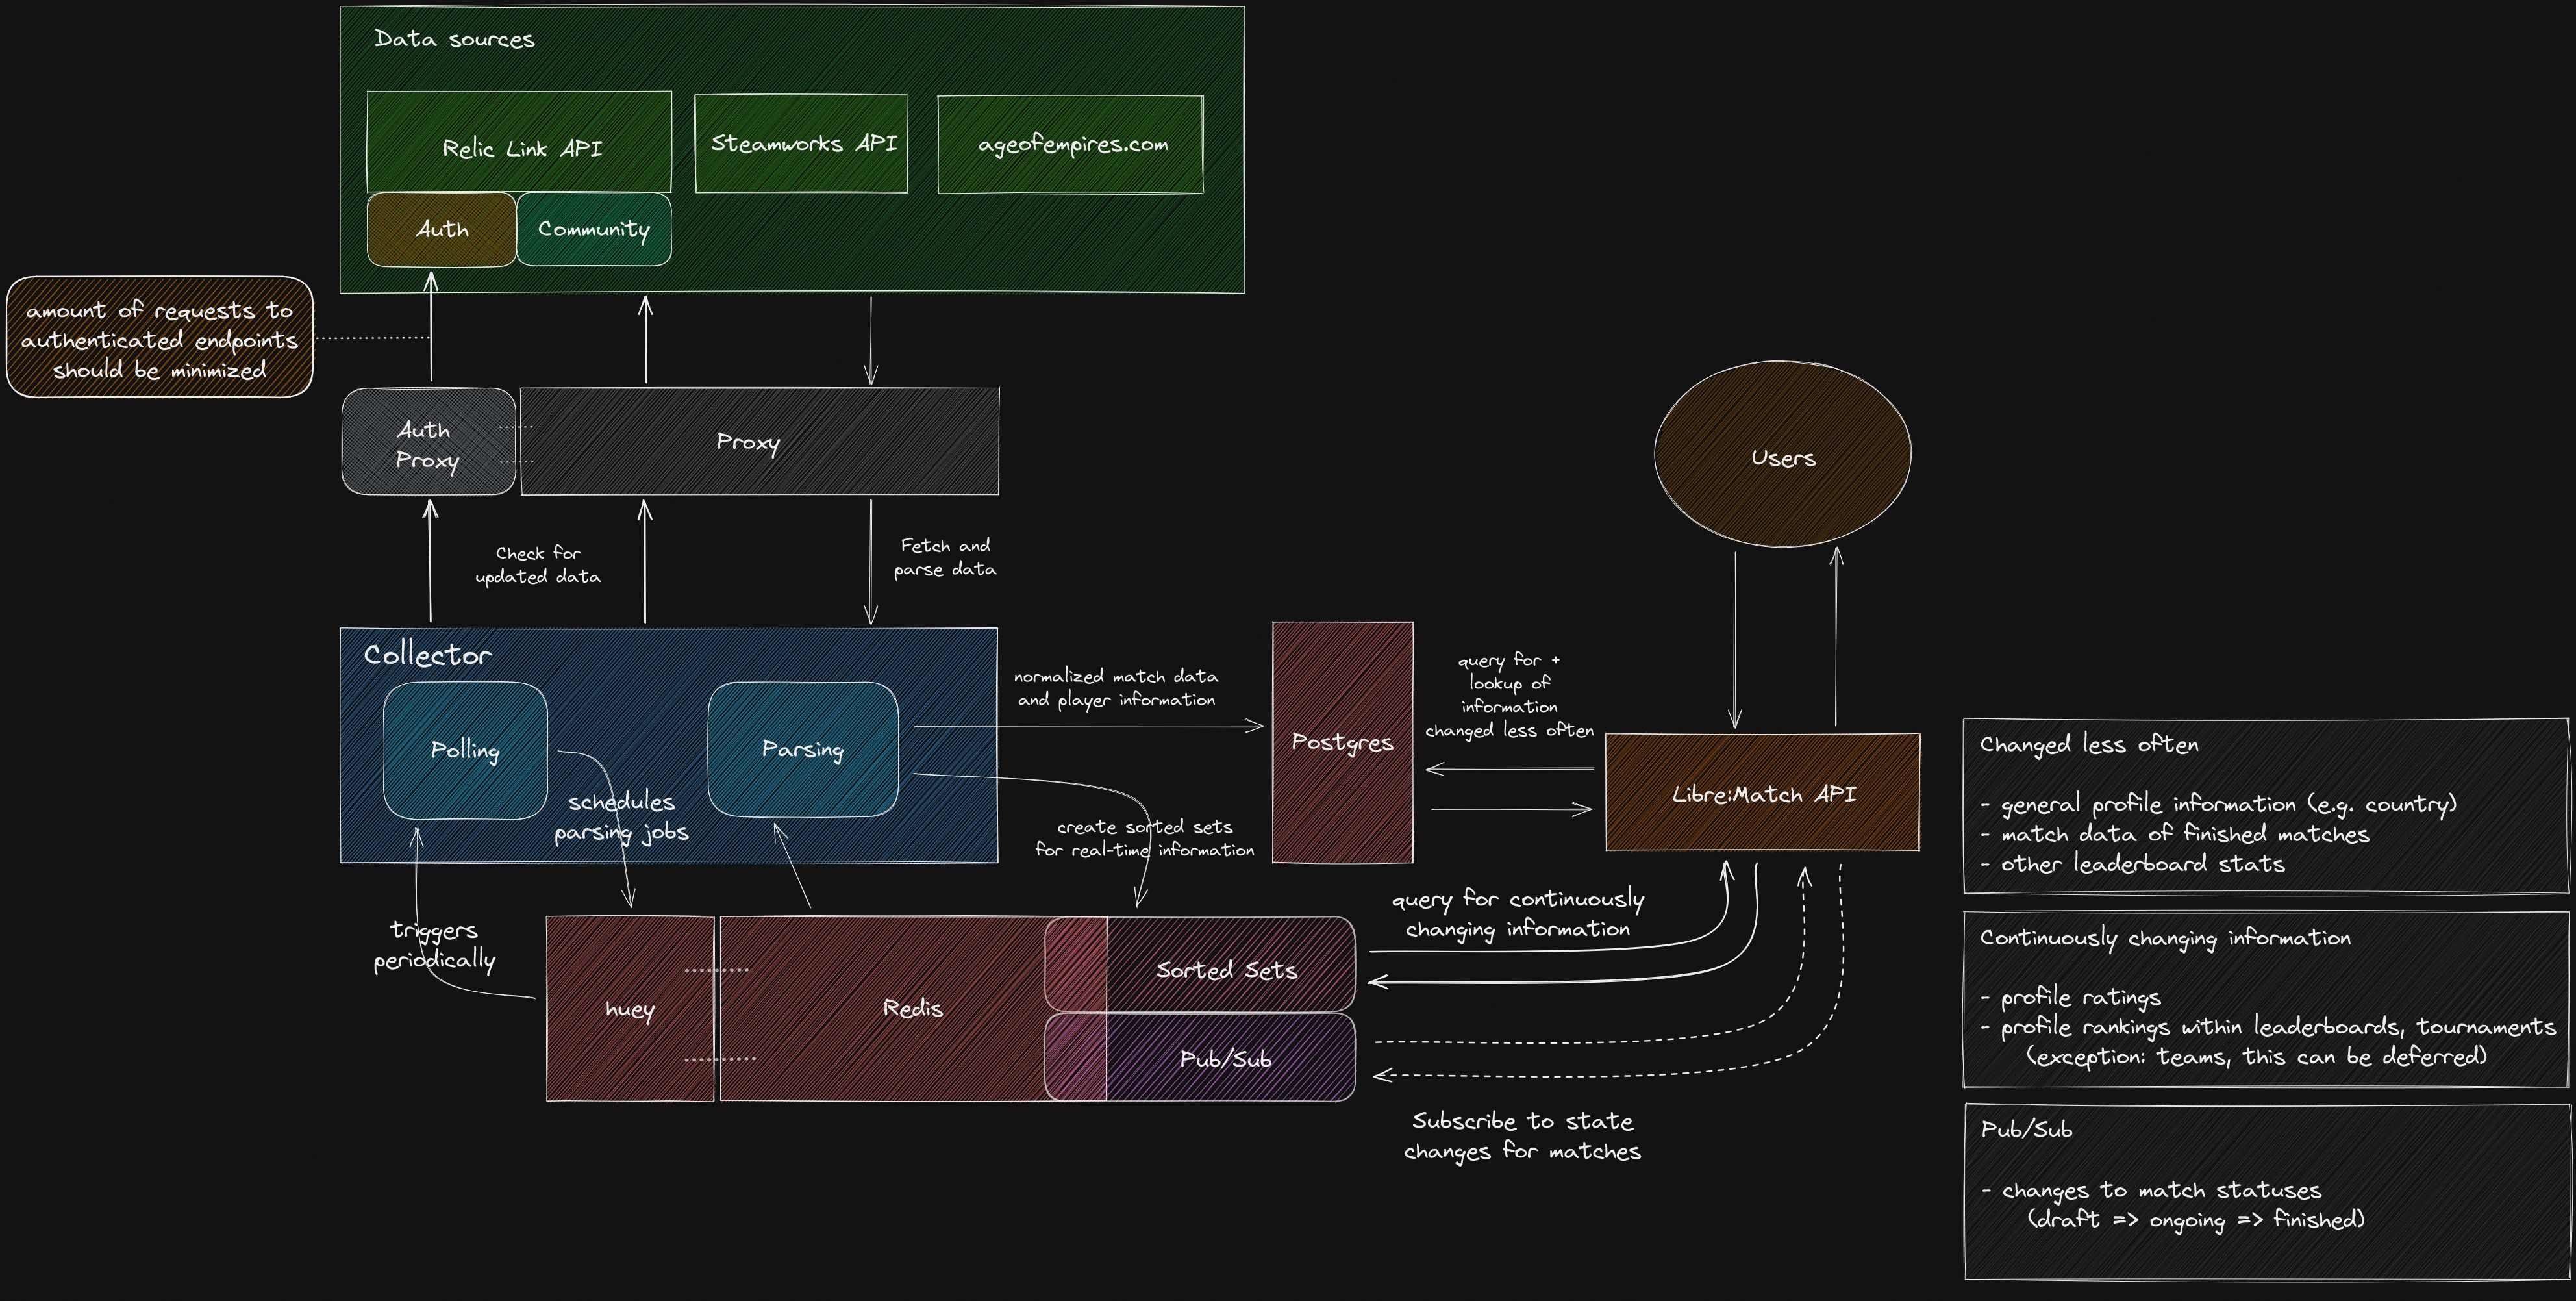Click the yellow Auth block under Relic Link
Image resolution: width=2576 pixels, height=1301 pixels.
click(441, 230)
